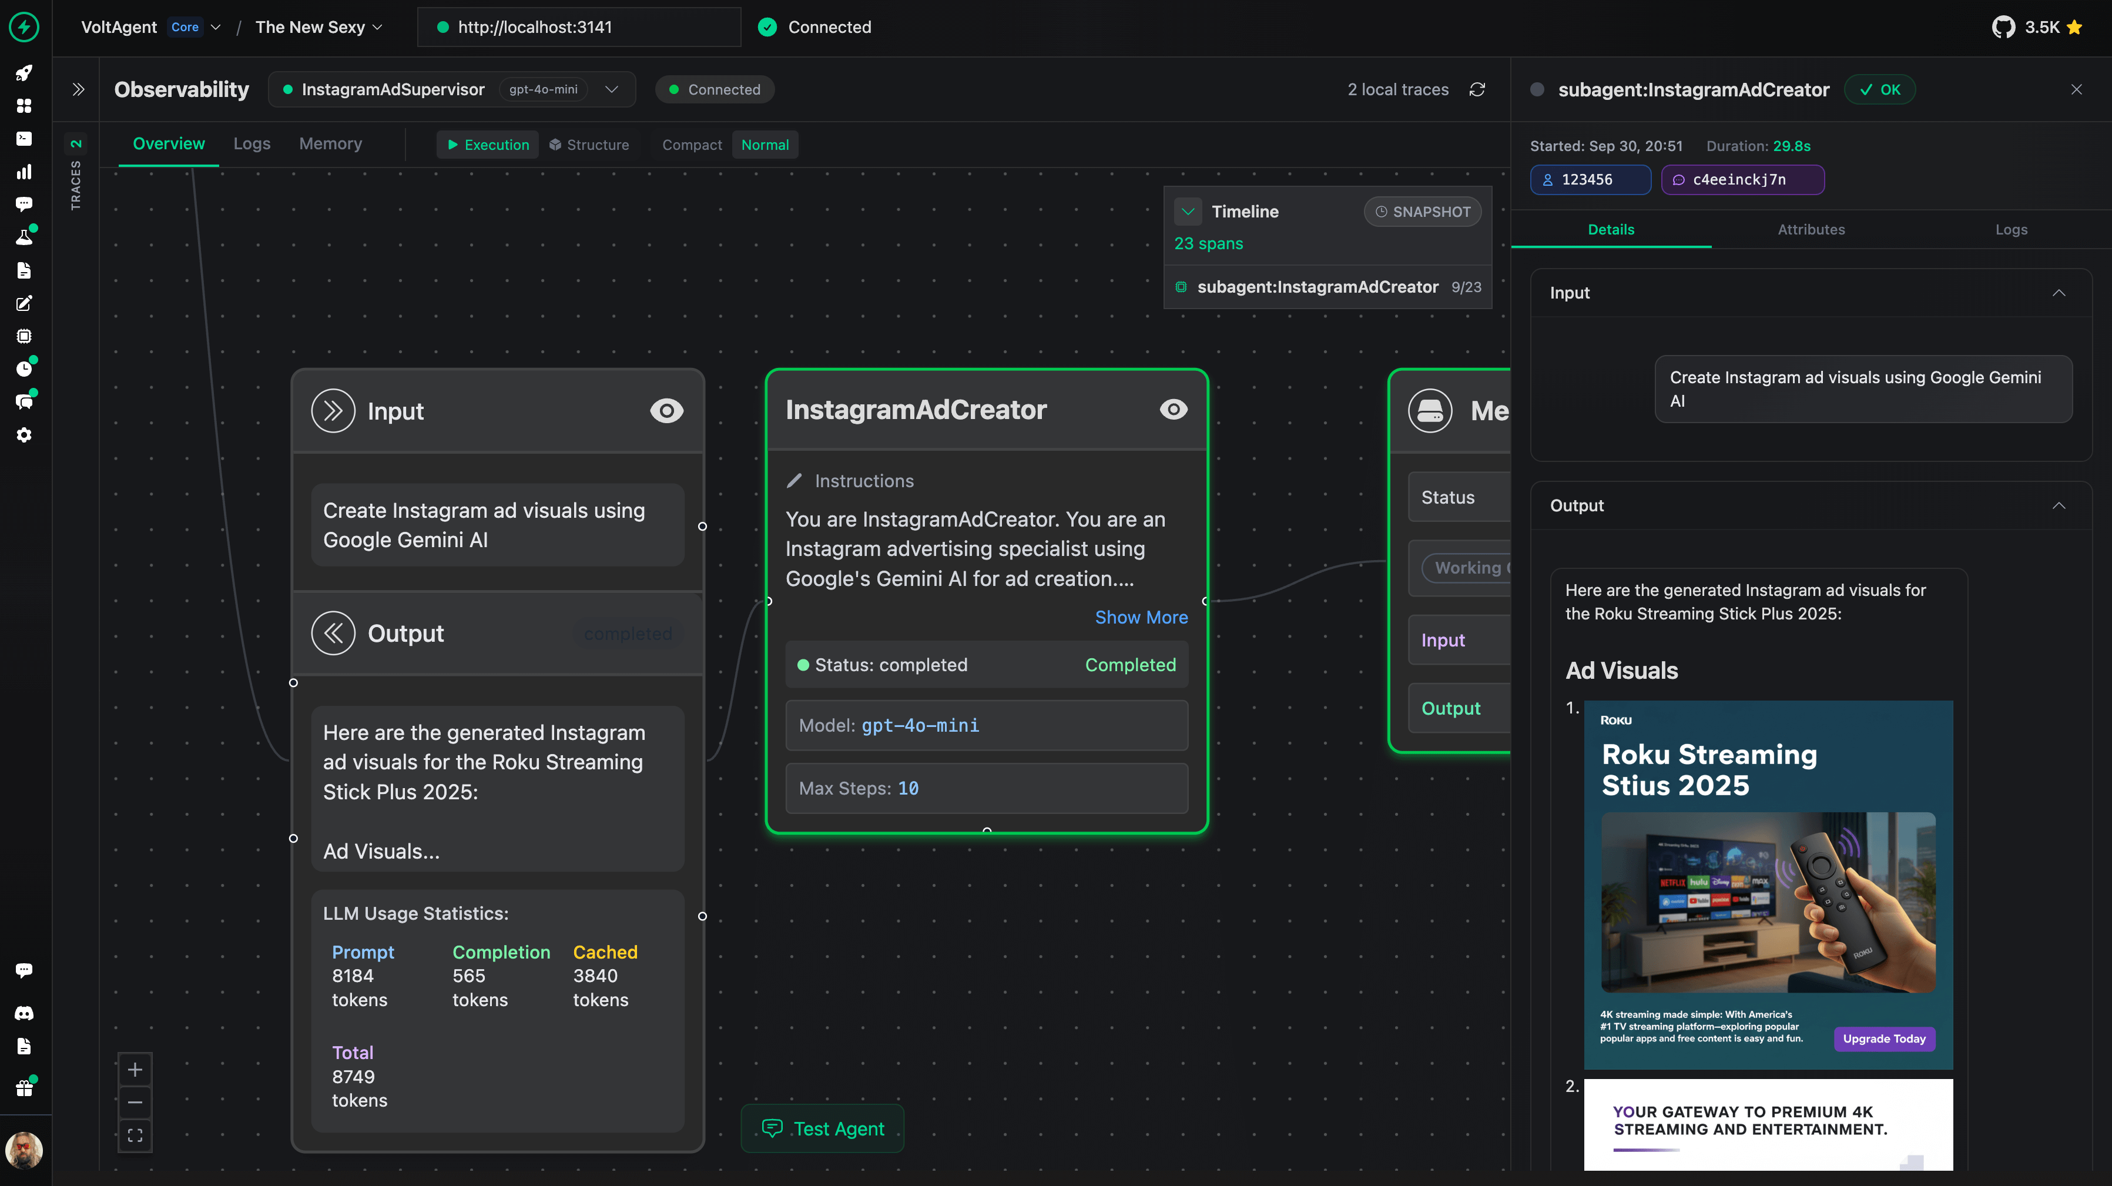Viewport: 2112px width, 1186px height.
Task: Click the refresh traces icon
Action: coord(1477,89)
